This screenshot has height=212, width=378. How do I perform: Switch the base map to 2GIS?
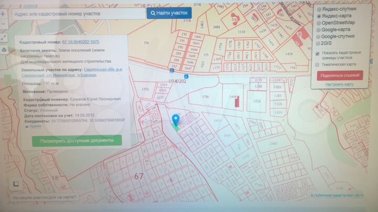click(x=319, y=43)
